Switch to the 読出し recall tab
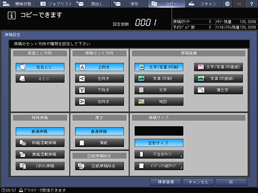The height and width of the screenshot is (193, 258). pos(92,3)
